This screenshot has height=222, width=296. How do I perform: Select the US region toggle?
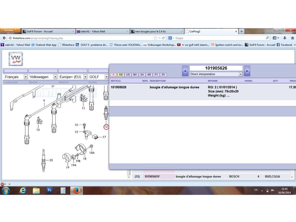pos(128,75)
